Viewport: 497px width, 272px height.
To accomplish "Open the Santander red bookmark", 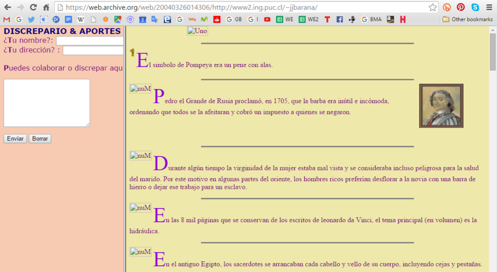I will tap(217, 19).
